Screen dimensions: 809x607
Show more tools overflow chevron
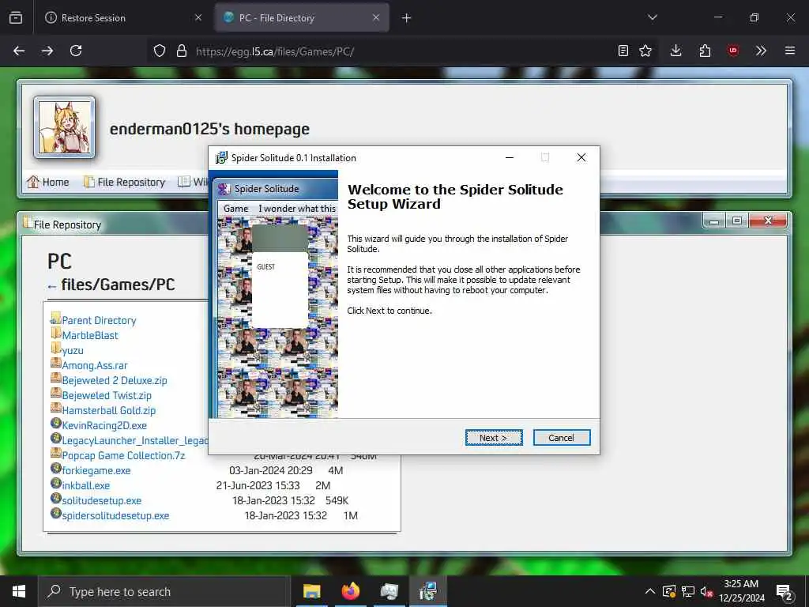[761, 51]
